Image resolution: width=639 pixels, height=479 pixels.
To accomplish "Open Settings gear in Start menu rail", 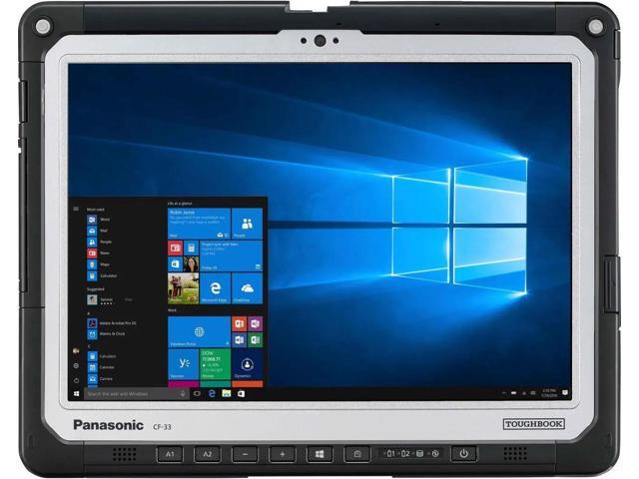I will [x=76, y=366].
